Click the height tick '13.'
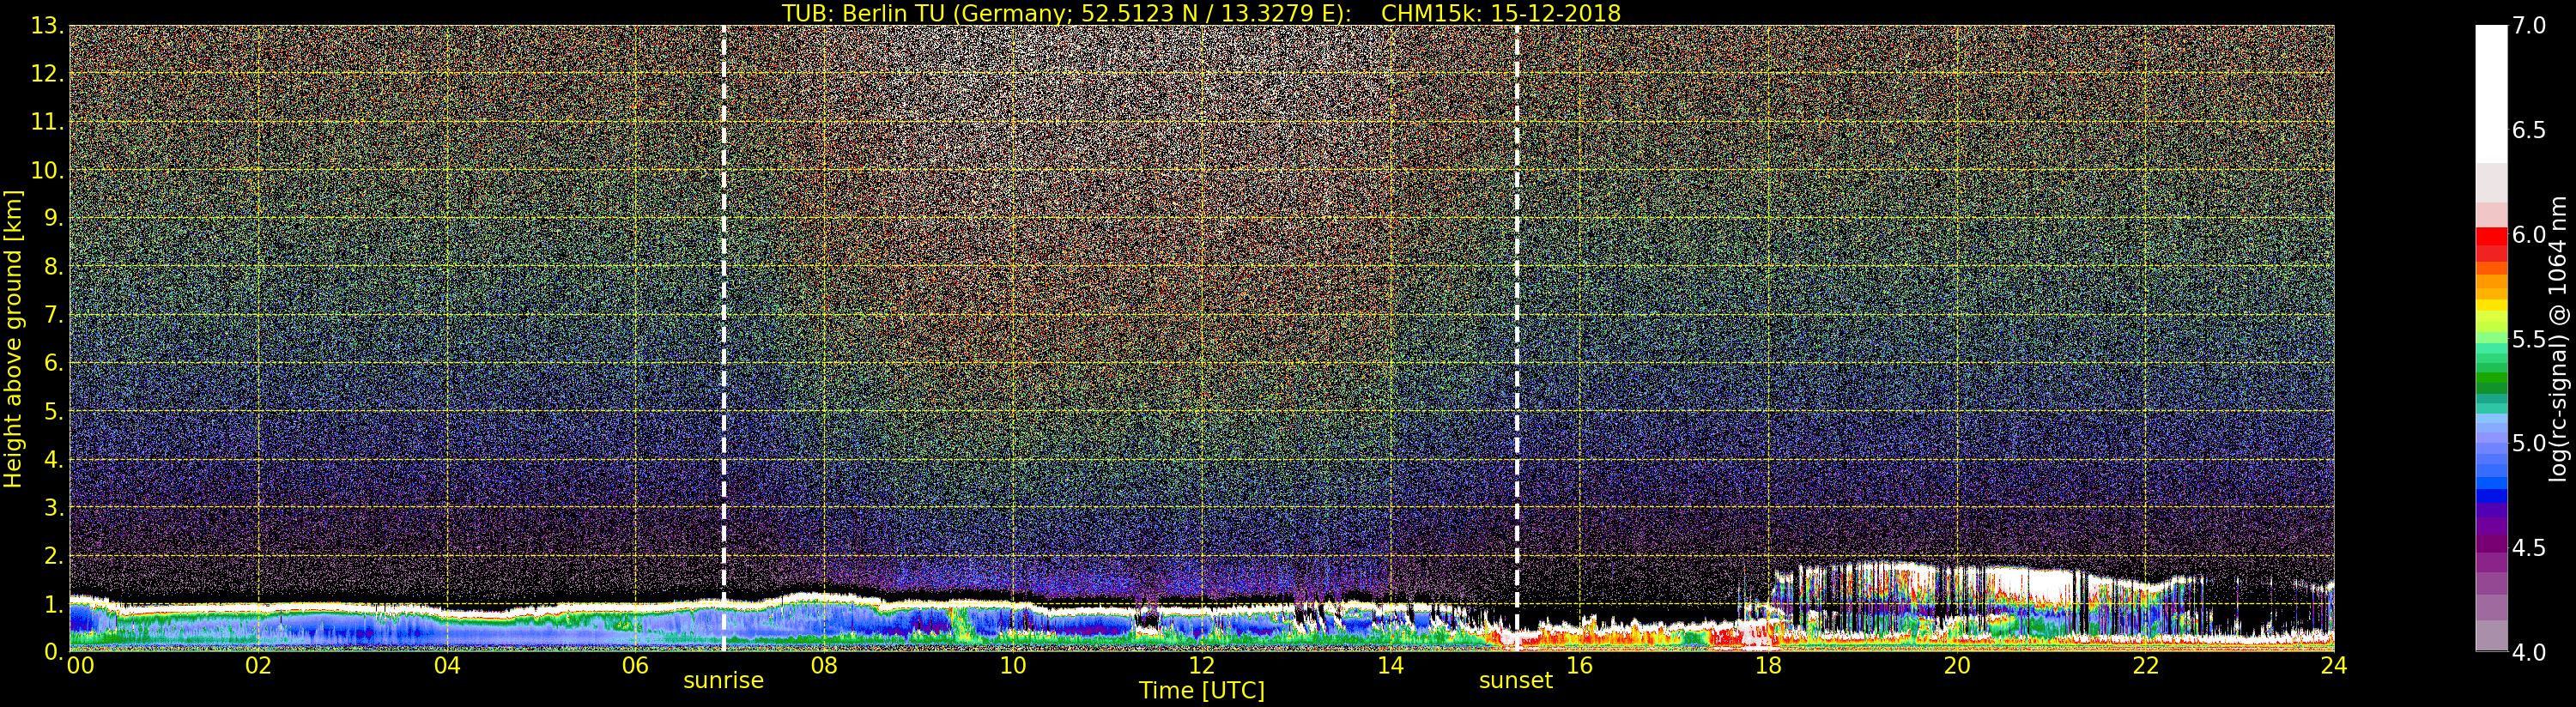 [47, 26]
